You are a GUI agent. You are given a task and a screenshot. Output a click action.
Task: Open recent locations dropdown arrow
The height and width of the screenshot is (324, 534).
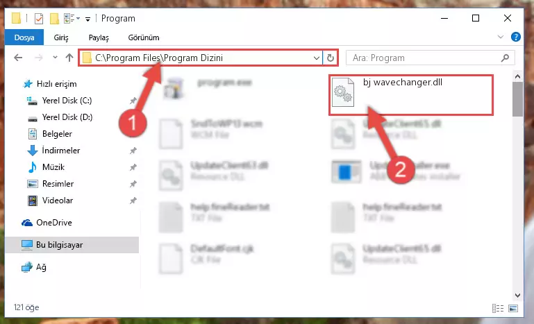point(55,58)
